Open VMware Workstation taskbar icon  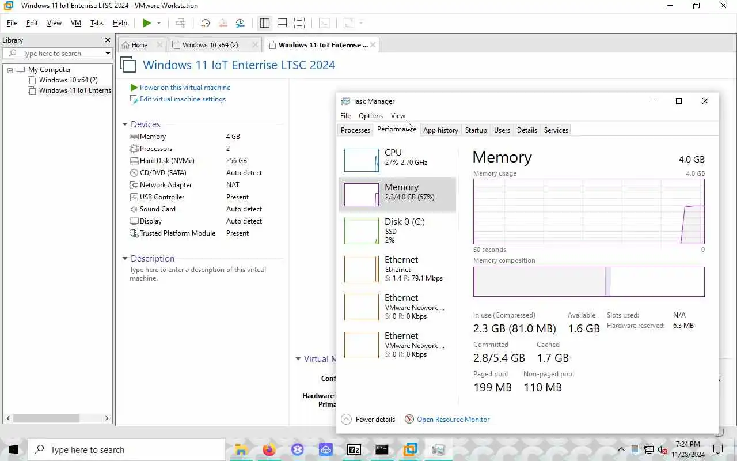point(411,449)
